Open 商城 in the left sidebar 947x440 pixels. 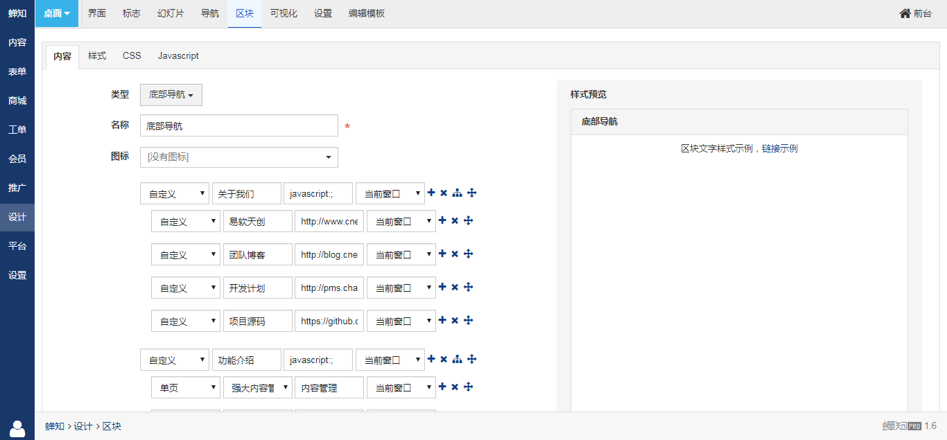click(x=17, y=100)
